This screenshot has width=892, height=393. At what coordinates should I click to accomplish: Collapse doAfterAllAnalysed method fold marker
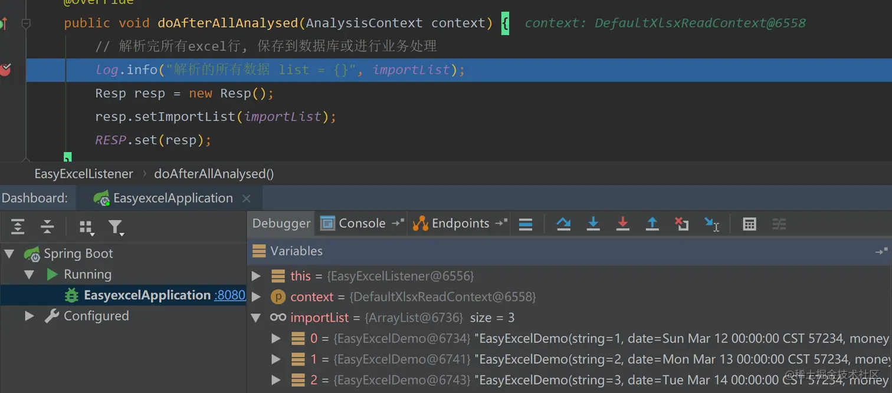pyautogui.click(x=25, y=24)
